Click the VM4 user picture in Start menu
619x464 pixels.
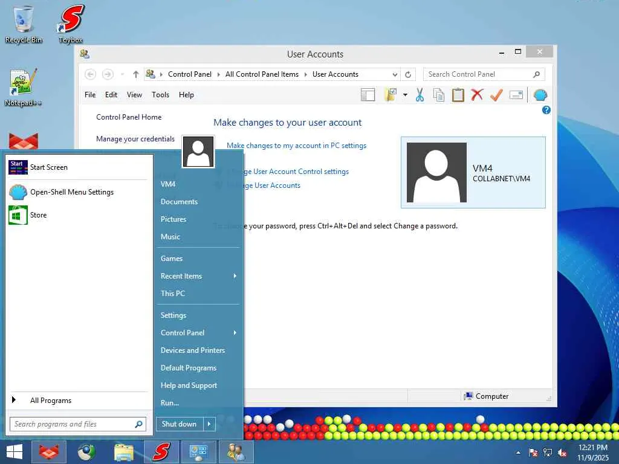198,152
